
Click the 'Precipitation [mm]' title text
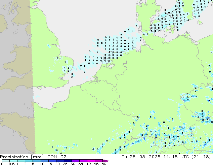(x=22, y=157)
